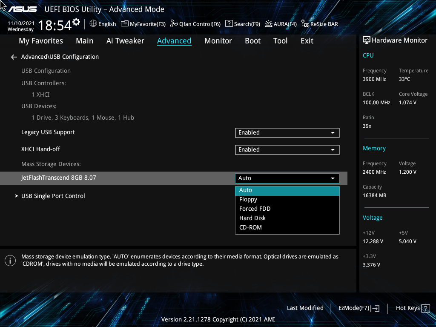Click the Ratio 39x value
The height and width of the screenshot is (327, 436).
click(x=367, y=126)
